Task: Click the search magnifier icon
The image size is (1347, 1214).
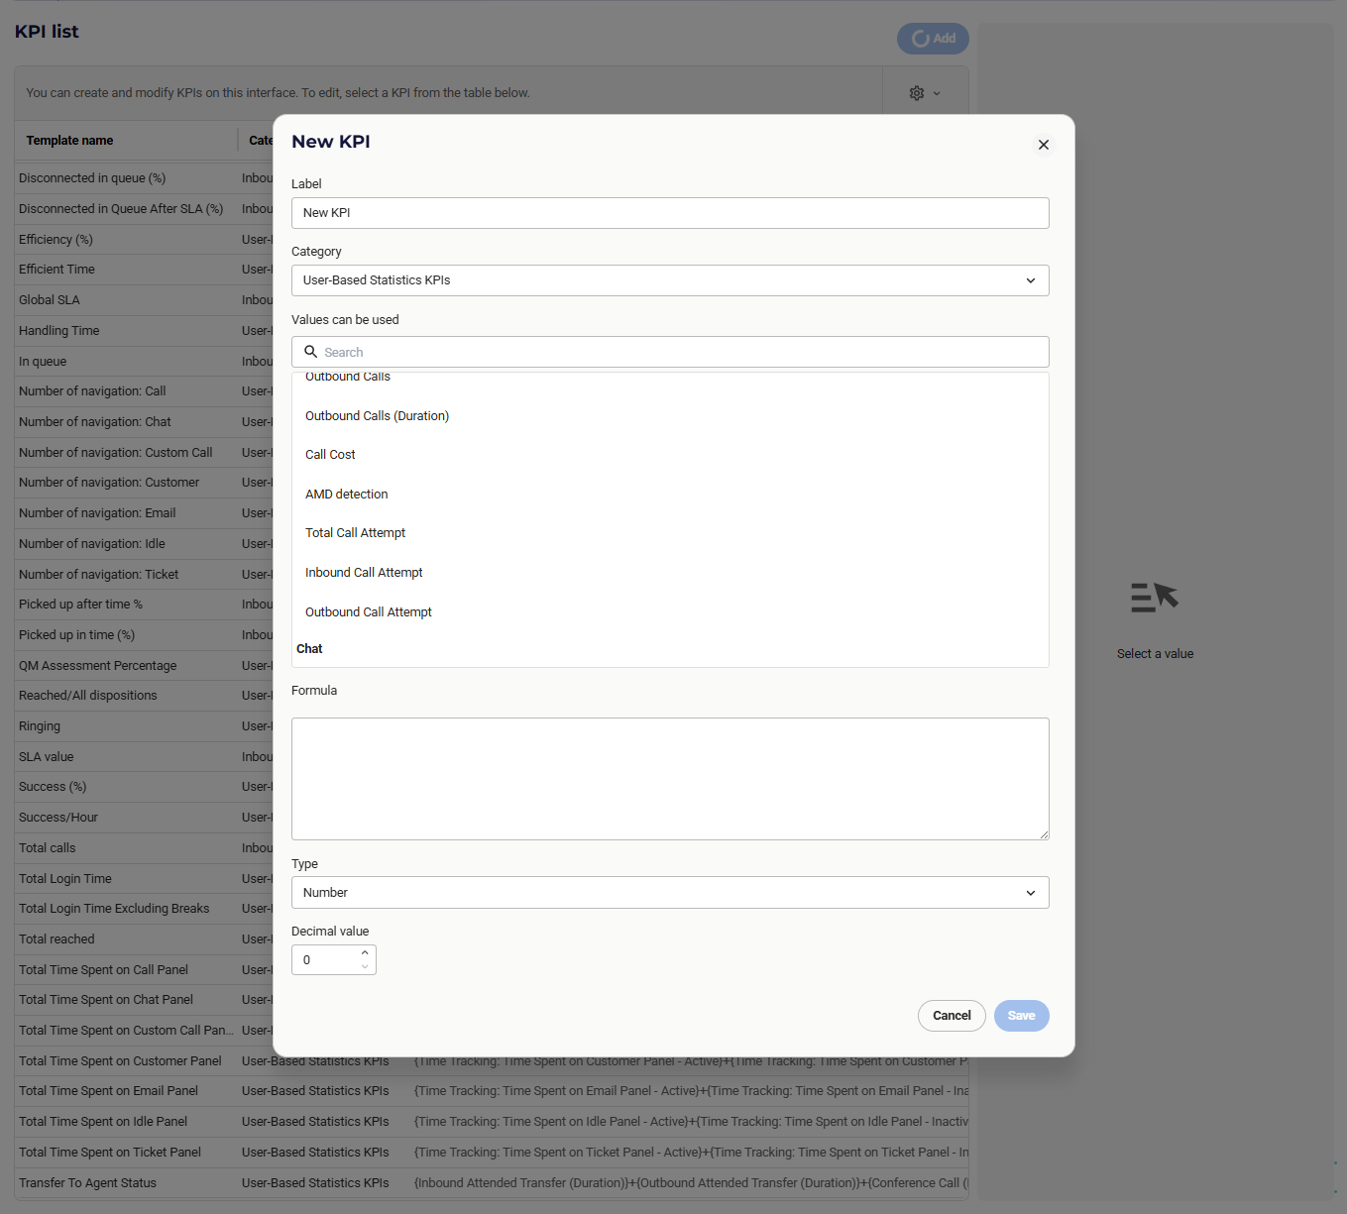Action: point(310,352)
